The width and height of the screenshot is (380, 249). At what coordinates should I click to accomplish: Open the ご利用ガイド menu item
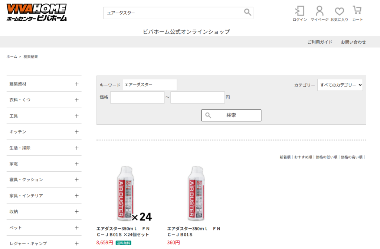pos(320,42)
